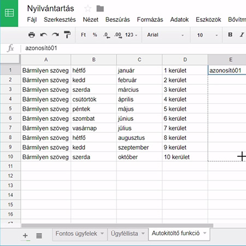This screenshot has width=246, height=246.
Task: Expand the 123 number format dropdown
Action: tap(131, 35)
